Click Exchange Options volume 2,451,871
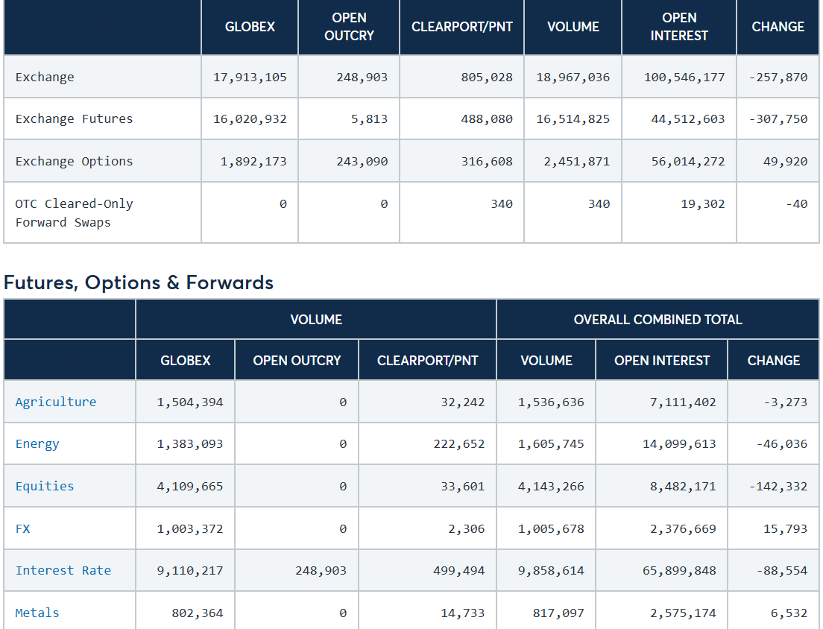Screen dimensions: 823x629 [577, 162]
